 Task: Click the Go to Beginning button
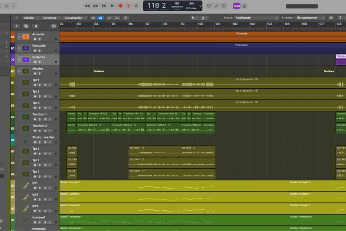click(104, 6)
